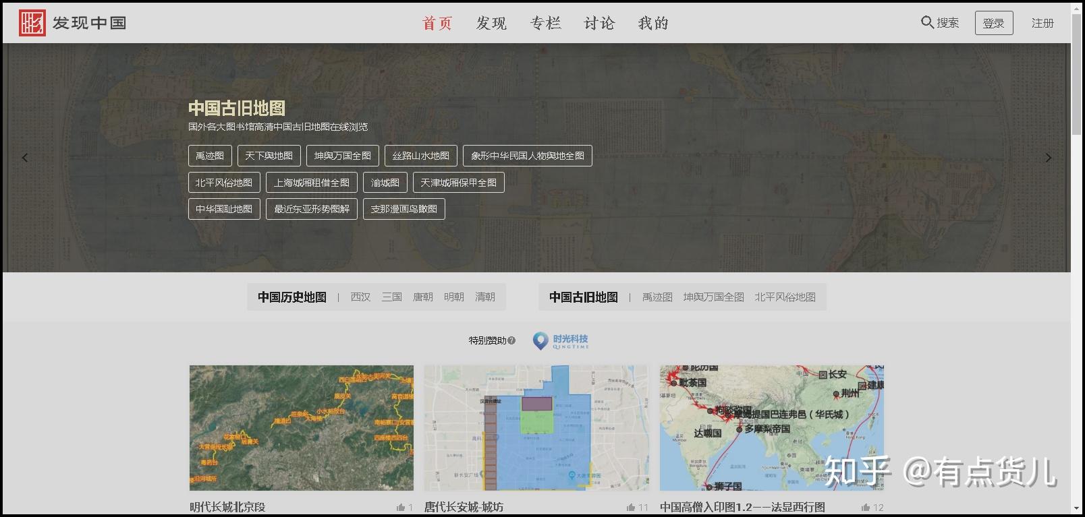
Task: Open the 禹迹图 banner tag button
Action: click(x=210, y=156)
